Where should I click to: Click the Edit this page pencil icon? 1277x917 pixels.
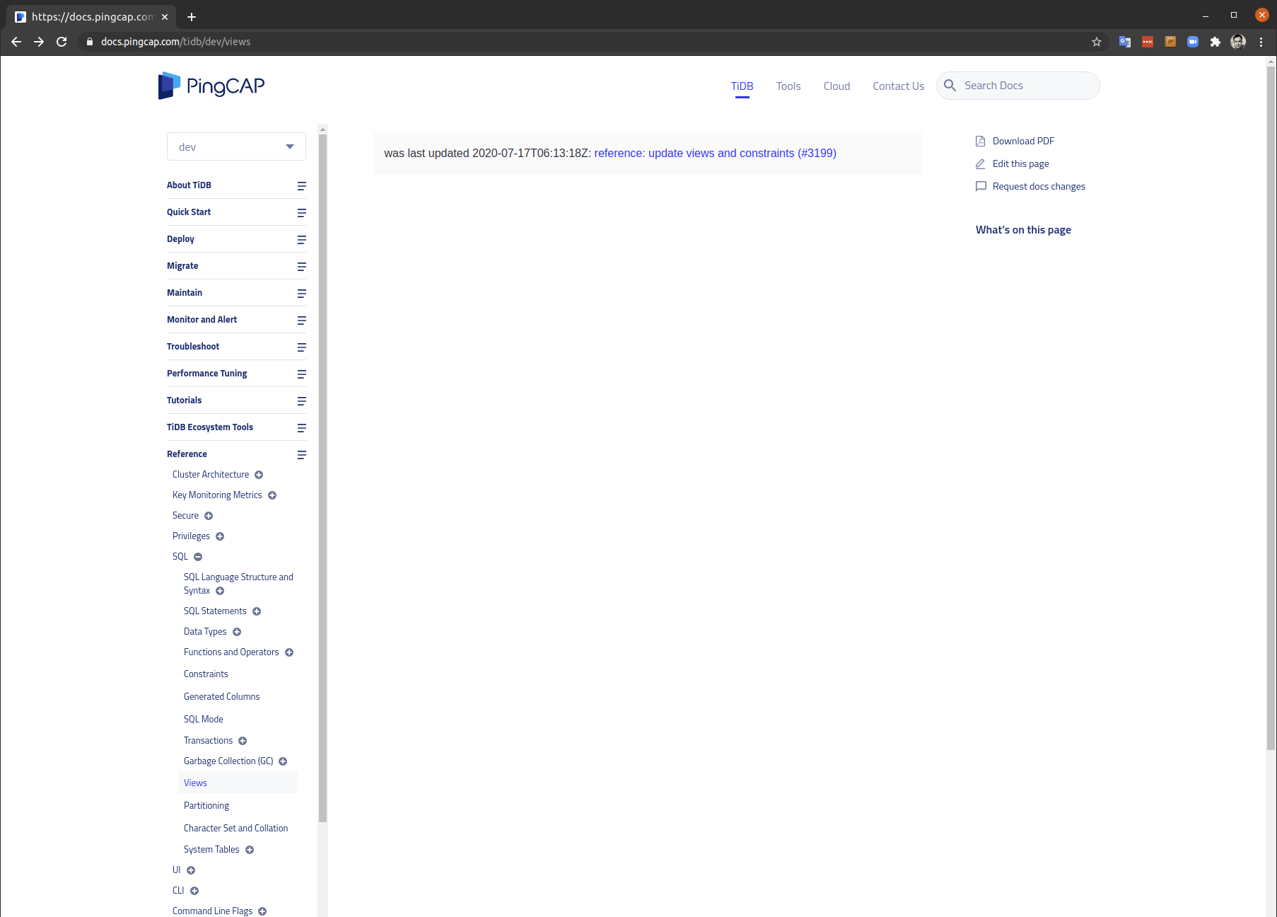(x=980, y=163)
